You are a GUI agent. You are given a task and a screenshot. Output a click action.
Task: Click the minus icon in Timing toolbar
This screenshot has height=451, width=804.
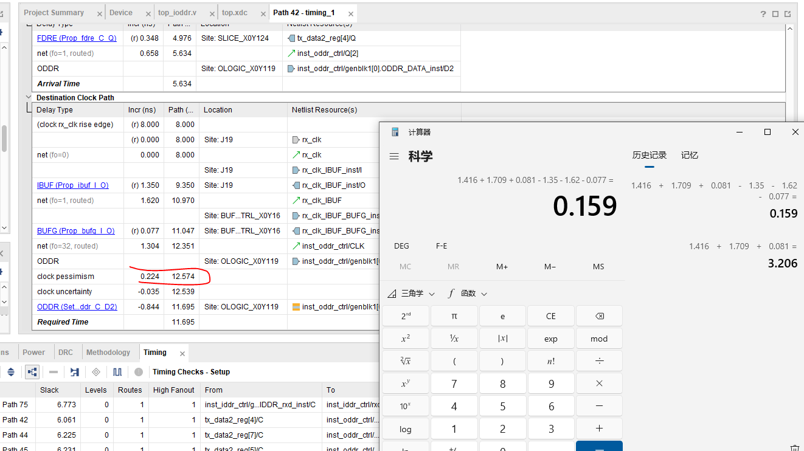coord(54,372)
